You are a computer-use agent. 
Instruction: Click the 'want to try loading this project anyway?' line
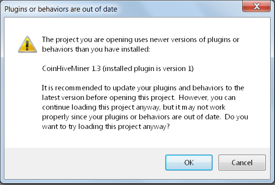[x=106, y=127]
